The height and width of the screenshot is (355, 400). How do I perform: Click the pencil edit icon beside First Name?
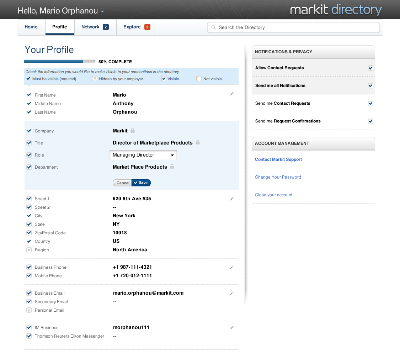tap(232, 94)
